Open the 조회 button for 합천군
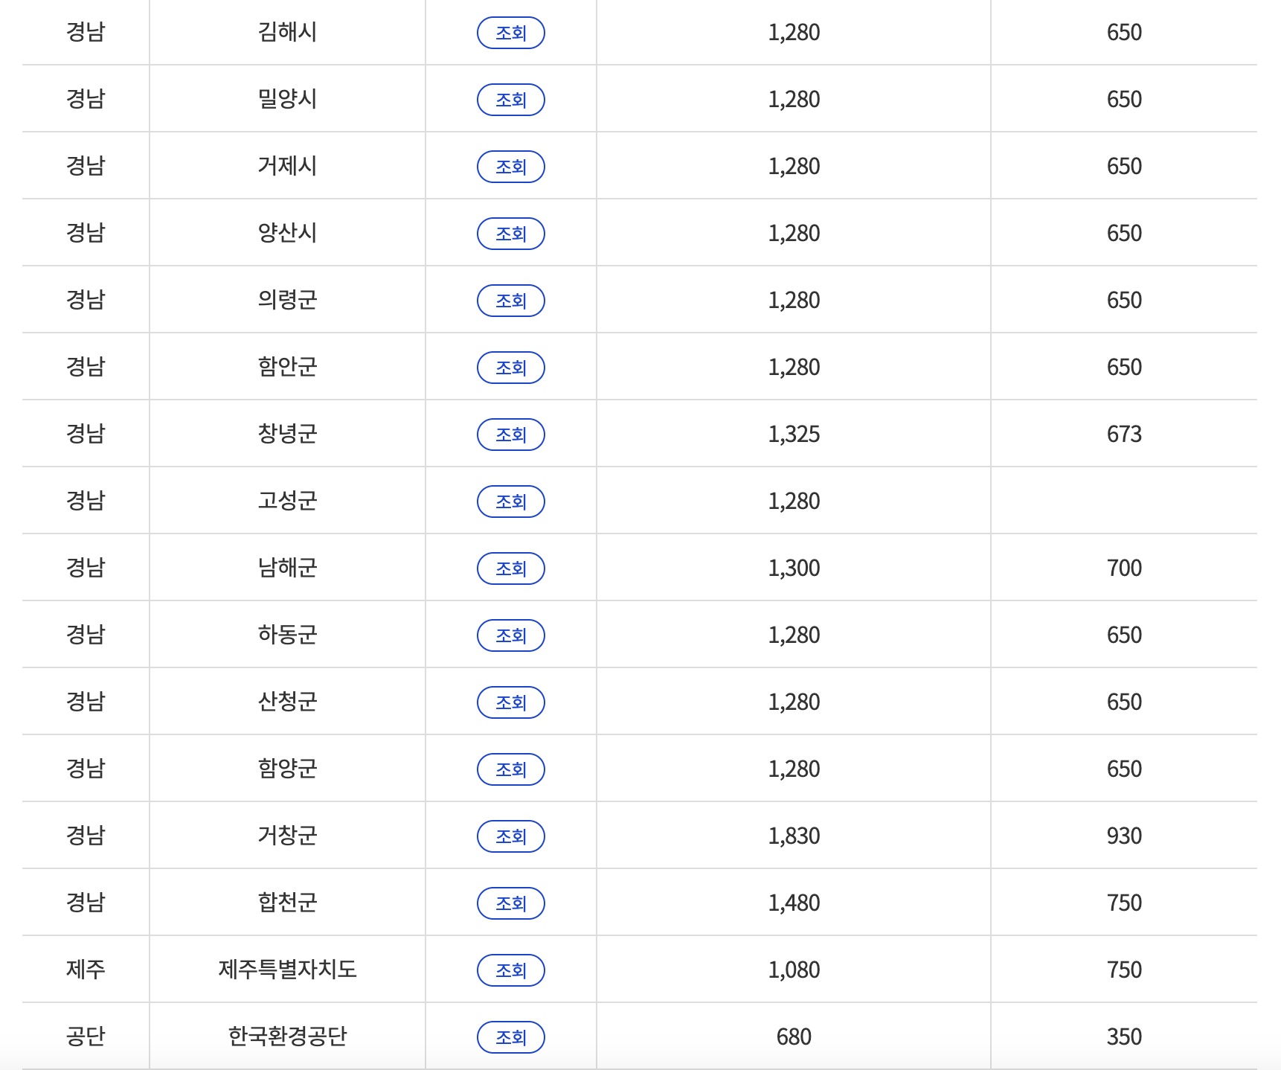The width and height of the screenshot is (1281, 1070). coord(511,903)
